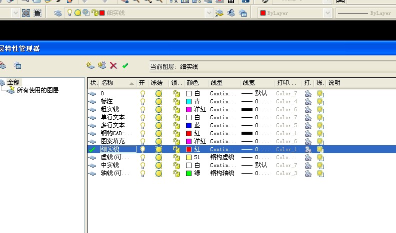Click the 状. column header
The image size is (396, 233).
click(x=93, y=83)
